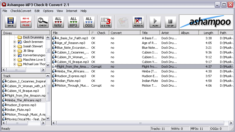This screenshot has height=132, width=235.
Task: Open the File menu
Action: coord(5,11)
